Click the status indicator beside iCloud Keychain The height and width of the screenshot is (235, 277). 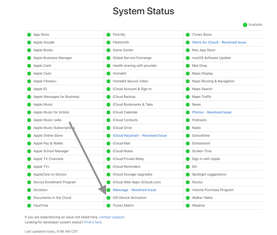[x=109, y=136]
